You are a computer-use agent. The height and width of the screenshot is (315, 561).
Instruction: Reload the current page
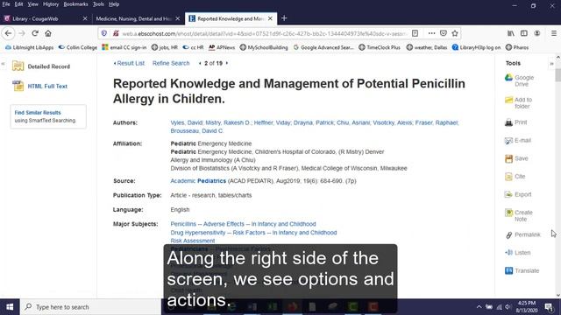(35, 33)
